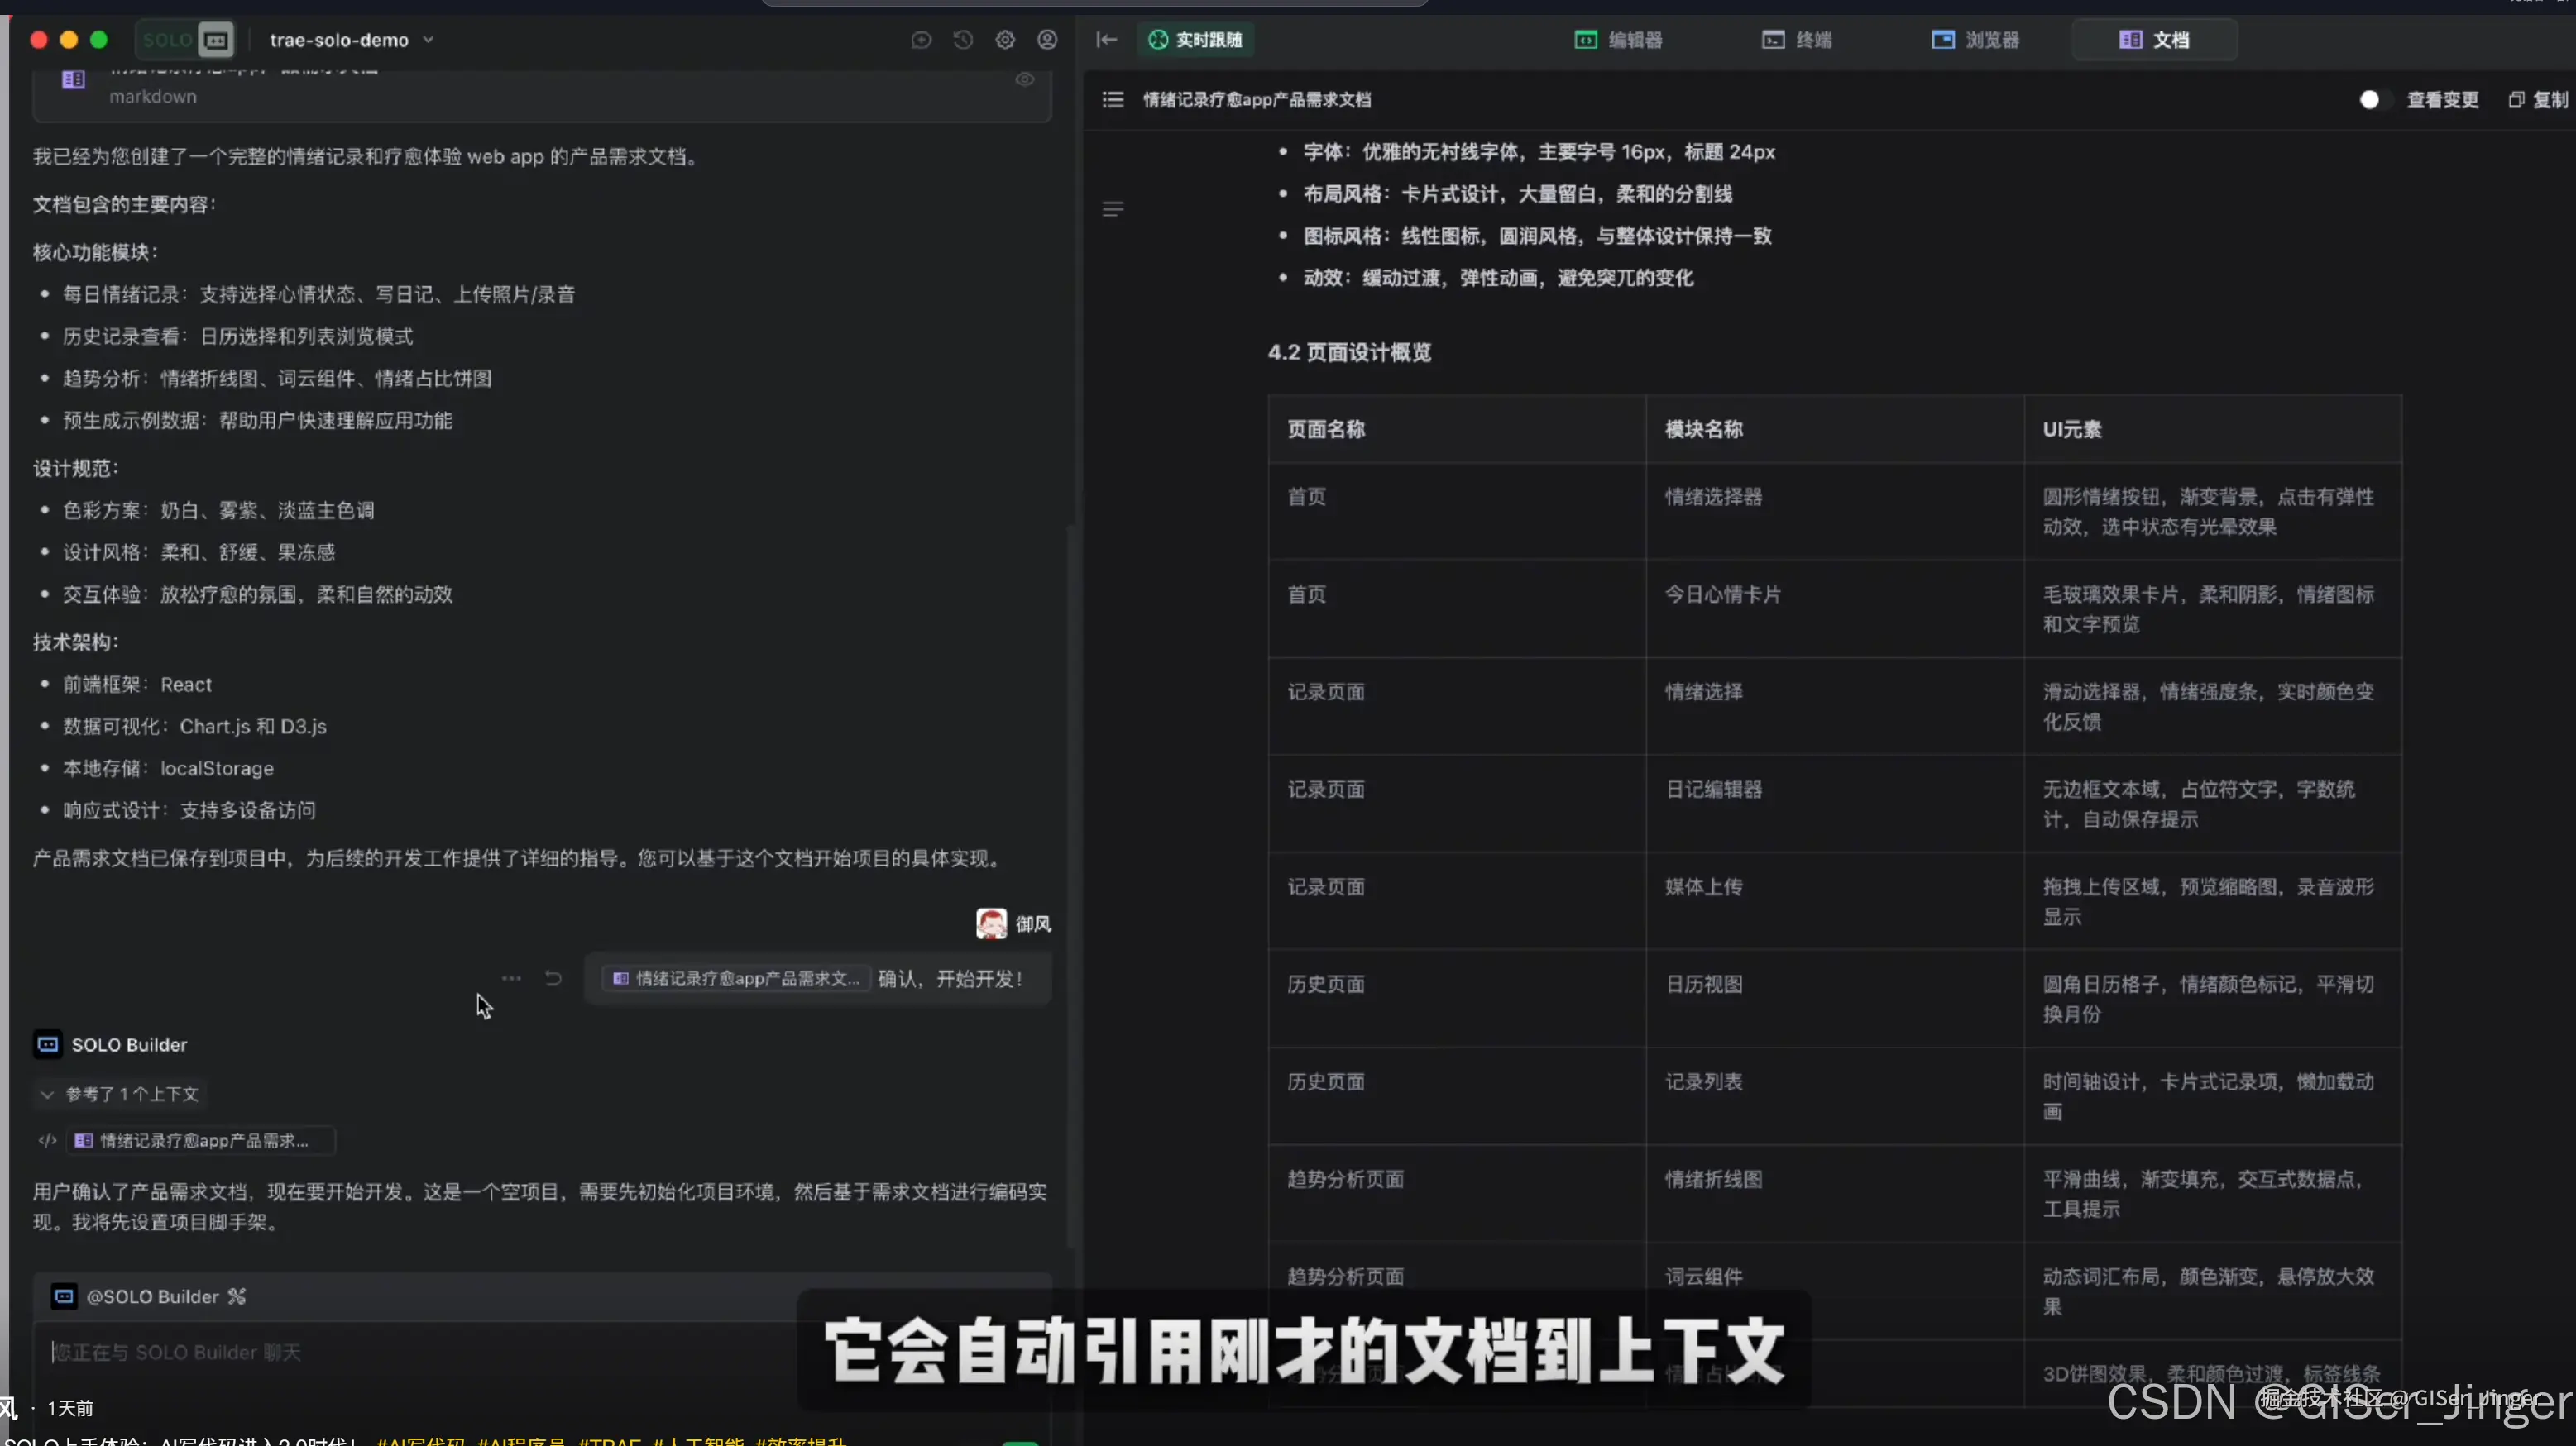Open the settings gear icon

point(1005,40)
